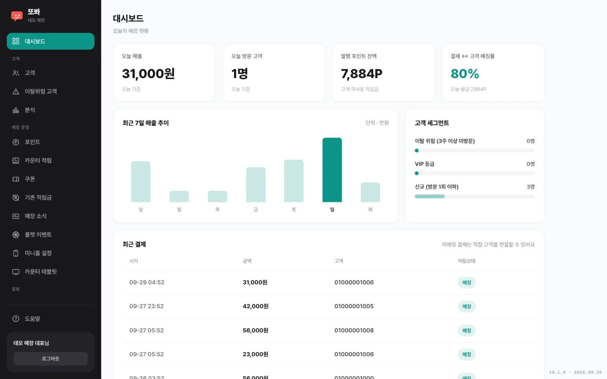Click the 포인트 circled P icon
This screenshot has width=607, height=379.
pyautogui.click(x=16, y=142)
